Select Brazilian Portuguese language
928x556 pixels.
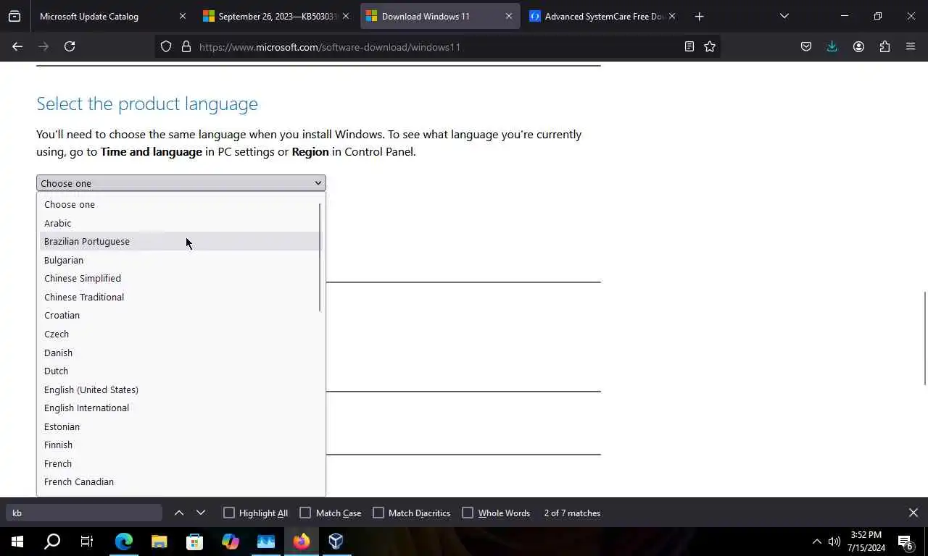179,241
